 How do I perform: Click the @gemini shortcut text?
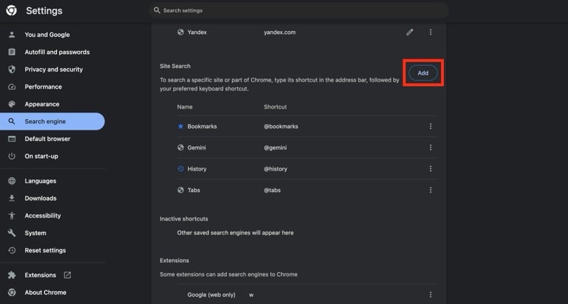275,147
